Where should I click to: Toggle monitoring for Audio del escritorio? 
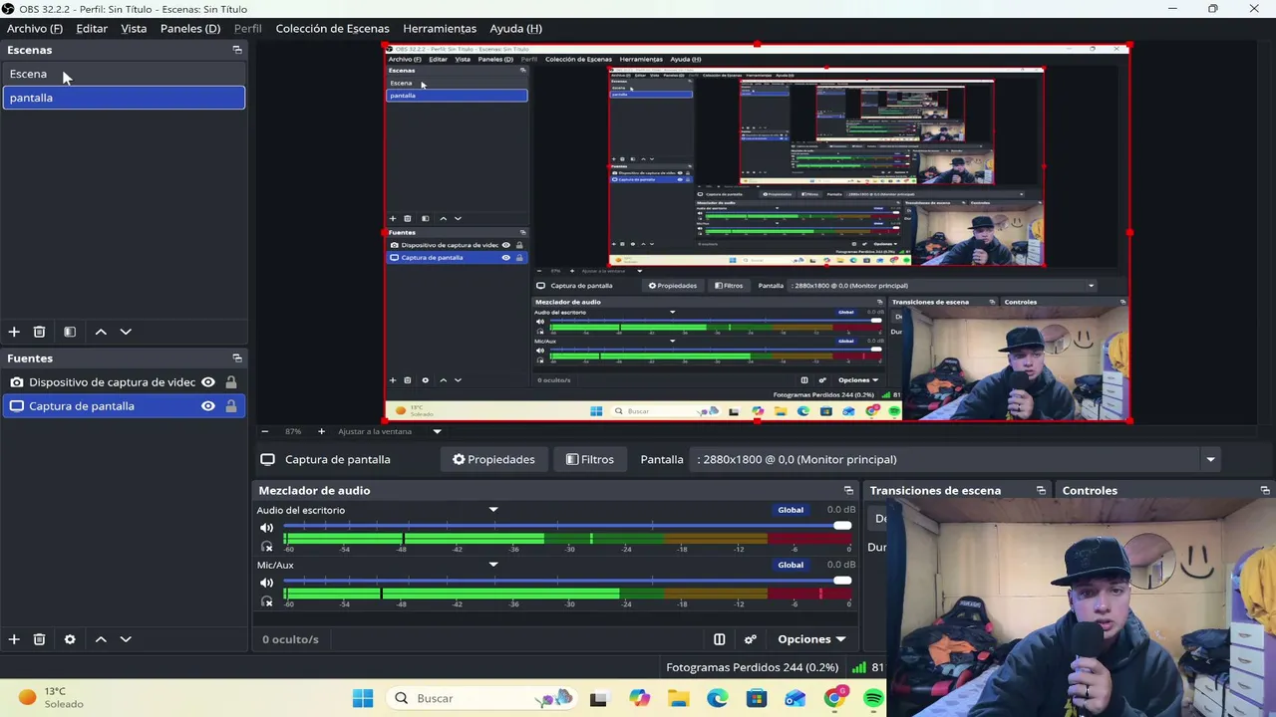click(x=266, y=546)
